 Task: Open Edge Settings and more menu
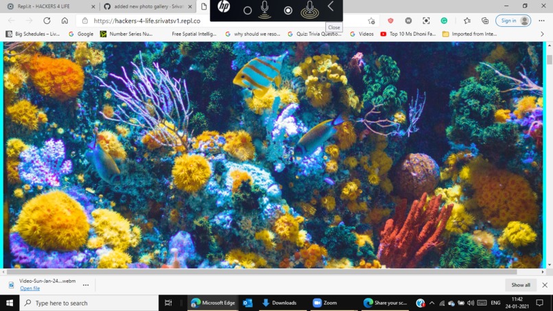542,21
